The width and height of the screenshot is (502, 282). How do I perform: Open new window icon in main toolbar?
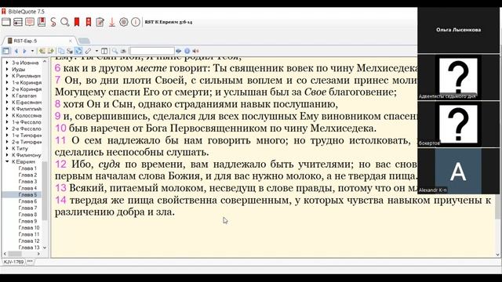[x=6, y=22]
